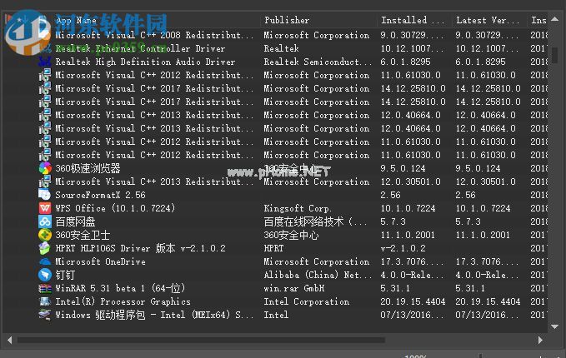The width and height of the screenshot is (566, 358).
Task: Select Intel(R) Processor Graphics app name
Action: [123, 301]
